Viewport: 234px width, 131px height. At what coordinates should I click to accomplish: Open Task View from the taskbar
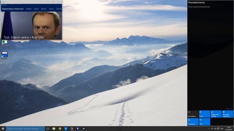coord(48,128)
